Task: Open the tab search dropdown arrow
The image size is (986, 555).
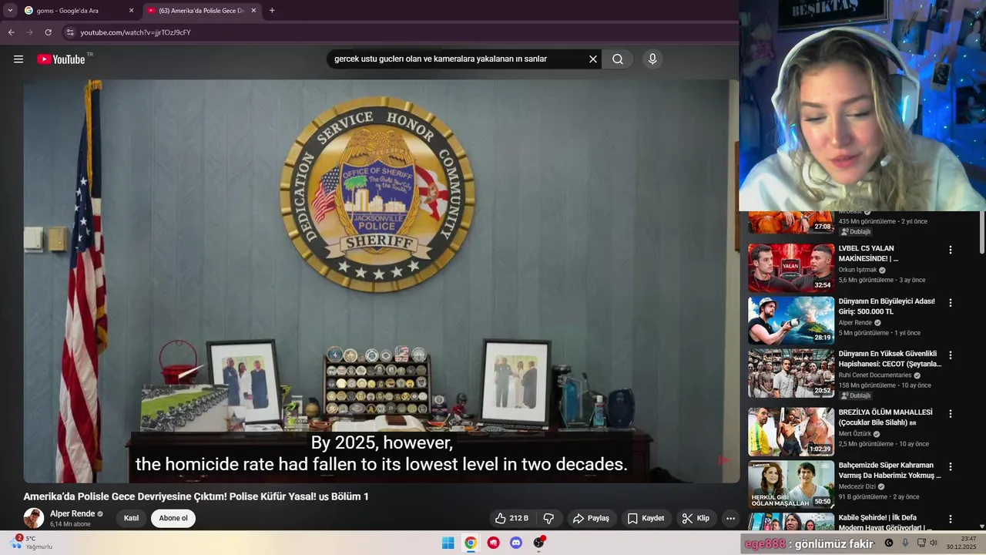Action: [x=10, y=11]
